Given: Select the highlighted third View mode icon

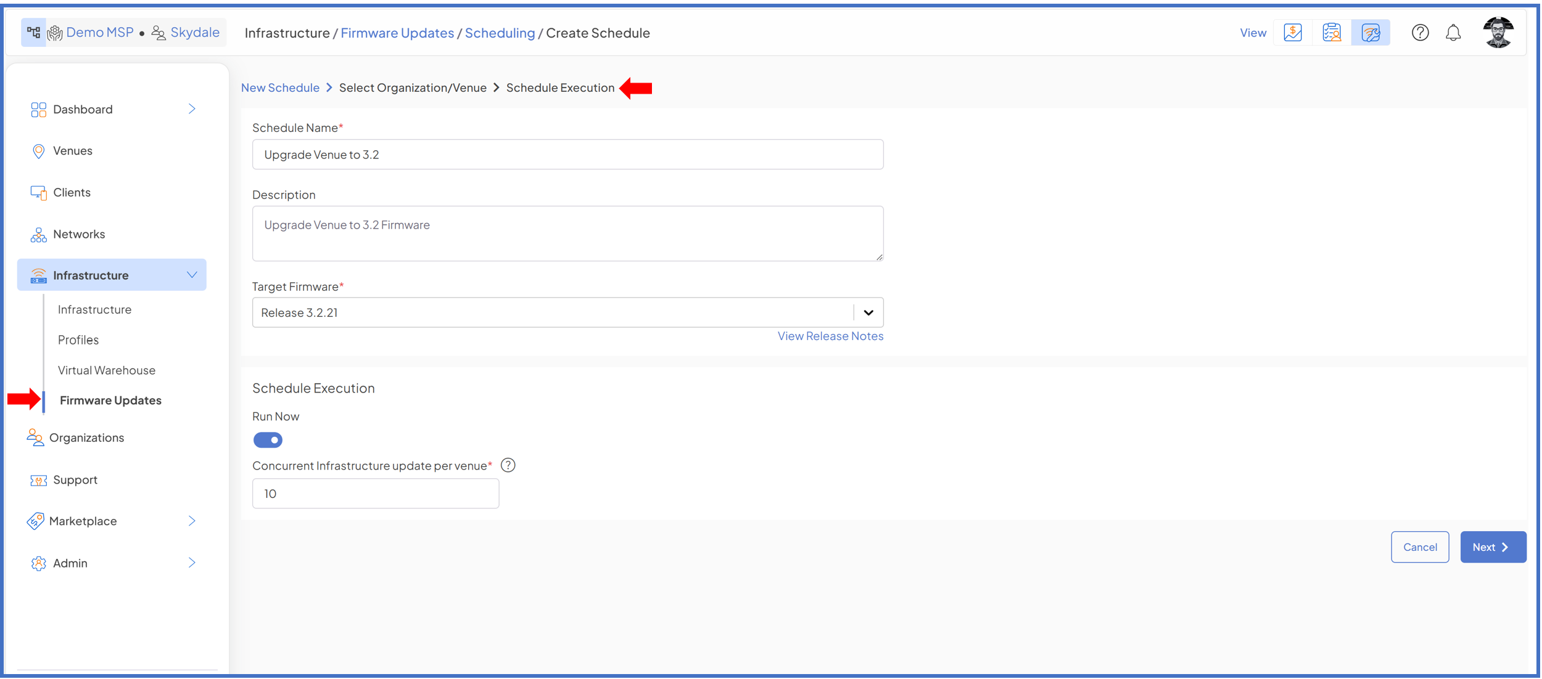Looking at the screenshot, I should click(x=1371, y=33).
